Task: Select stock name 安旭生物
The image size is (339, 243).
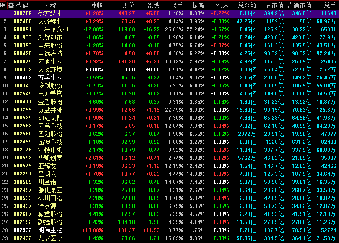Action: 50,61
